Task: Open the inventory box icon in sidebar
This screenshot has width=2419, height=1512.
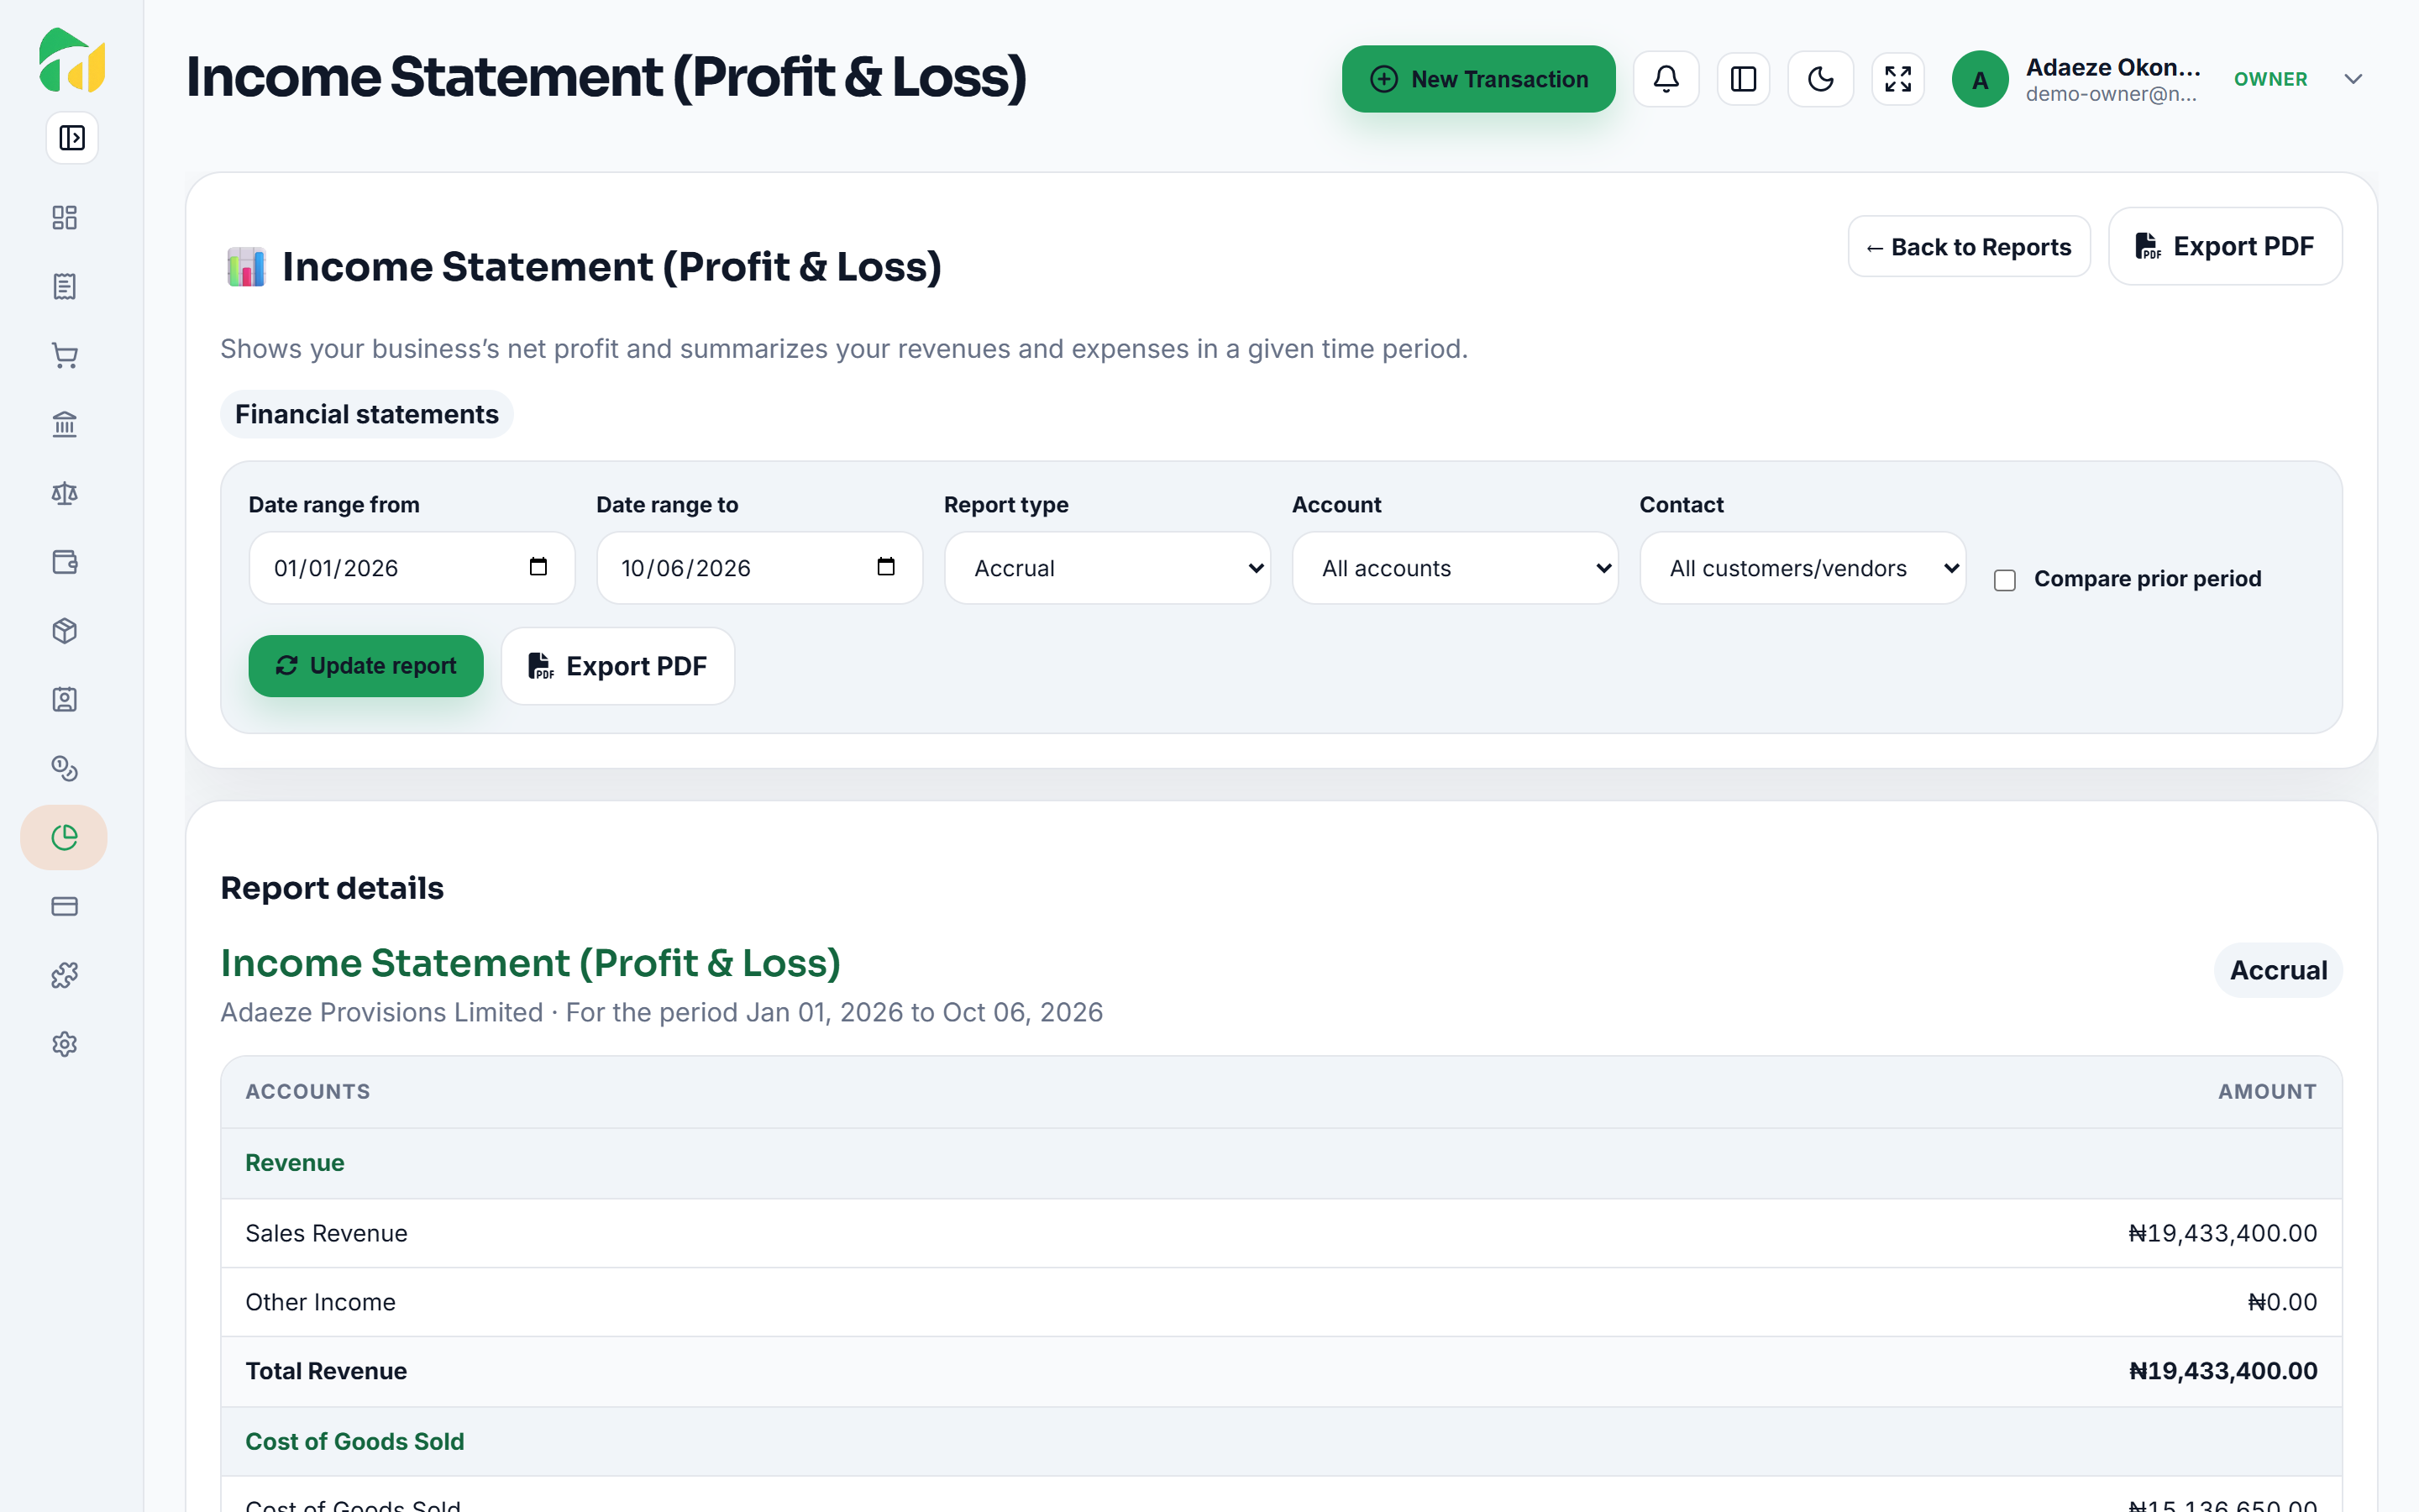Action: (65, 631)
